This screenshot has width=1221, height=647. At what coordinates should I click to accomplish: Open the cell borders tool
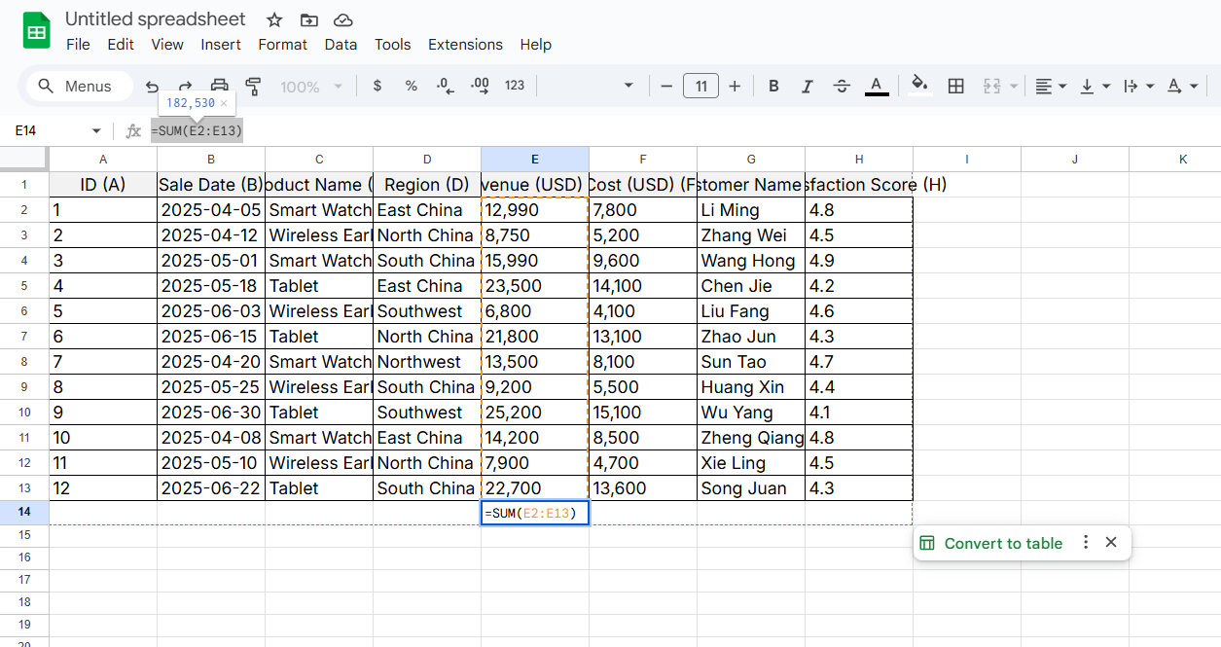(x=955, y=87)
